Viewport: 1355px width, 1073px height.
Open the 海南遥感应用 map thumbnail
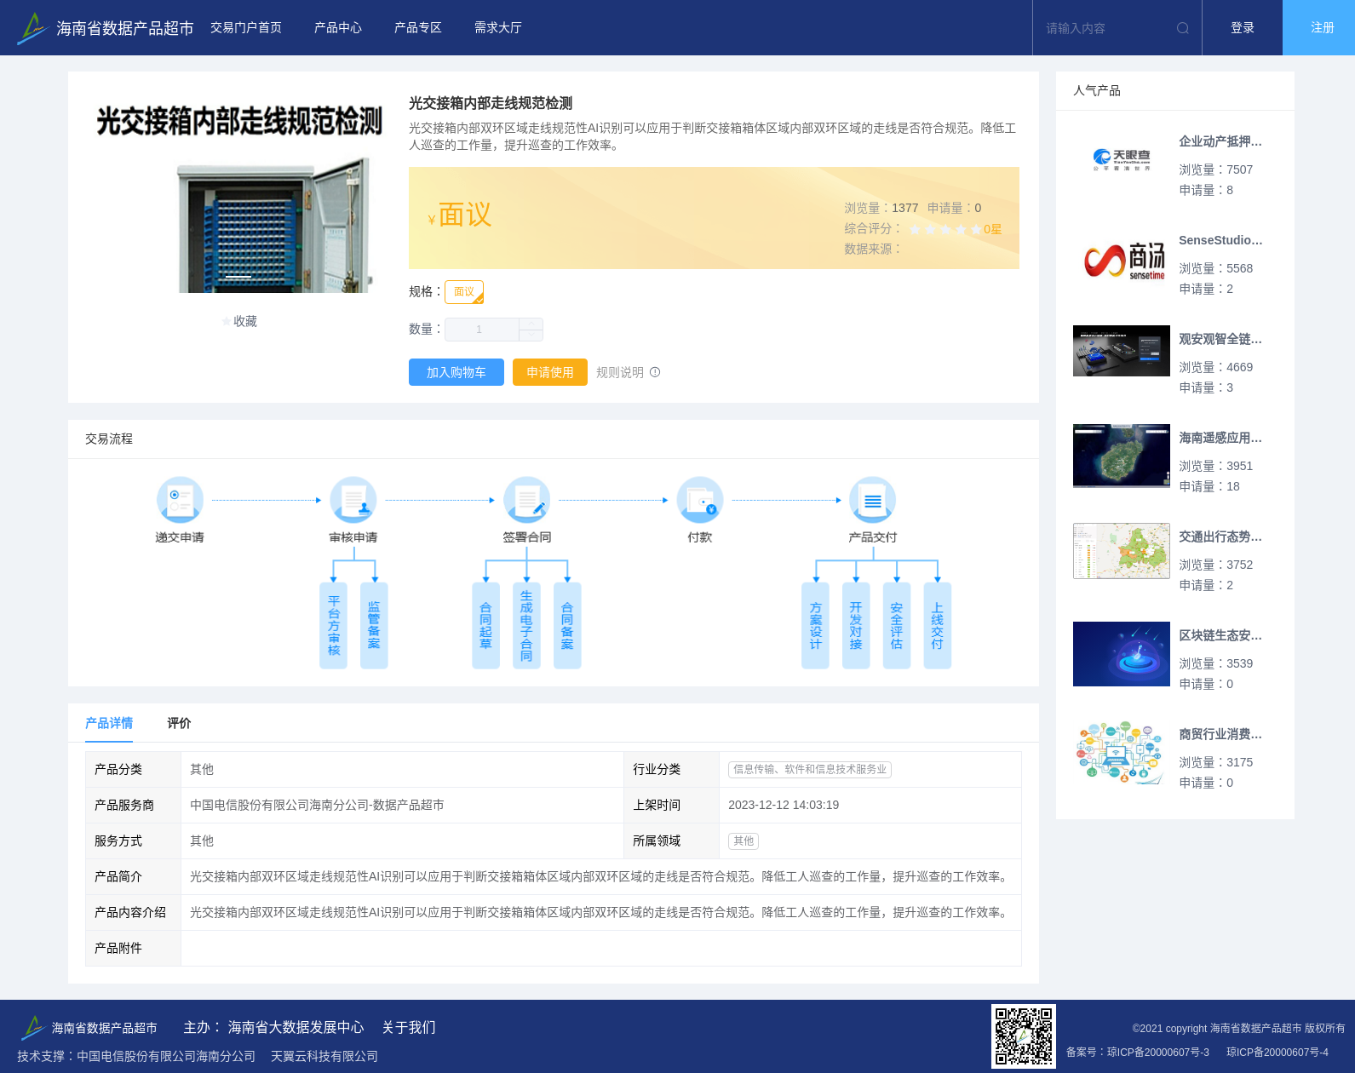1122,456
